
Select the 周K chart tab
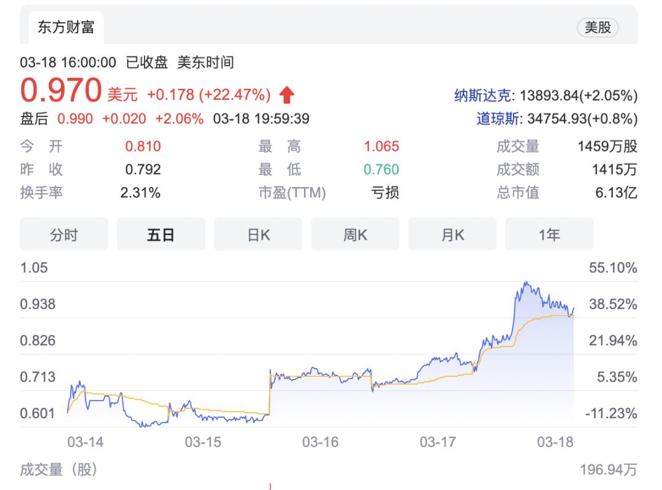(355, 234)
